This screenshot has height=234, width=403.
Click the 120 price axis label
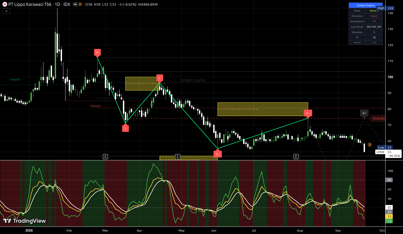click(x=390, y=45)
